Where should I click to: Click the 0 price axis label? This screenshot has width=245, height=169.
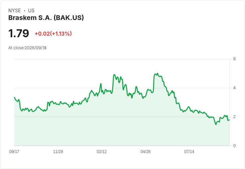(x=234, y=146)
